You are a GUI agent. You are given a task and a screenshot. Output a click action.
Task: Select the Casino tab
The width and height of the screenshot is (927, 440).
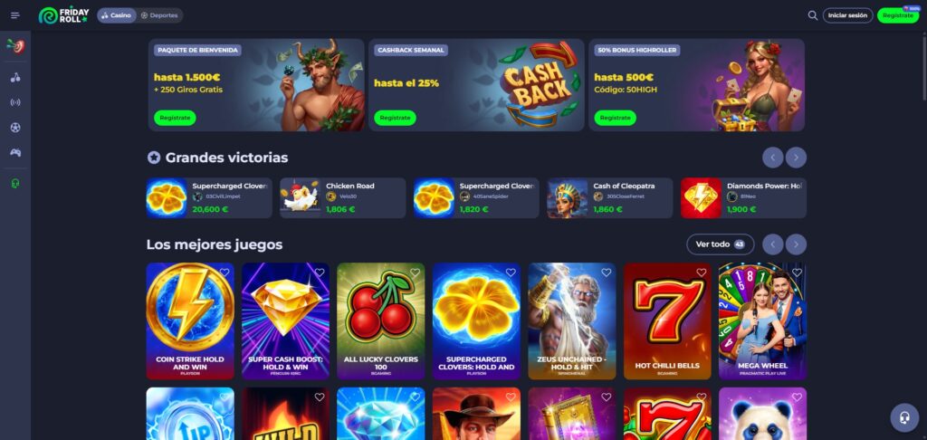[x=117, y=15]
